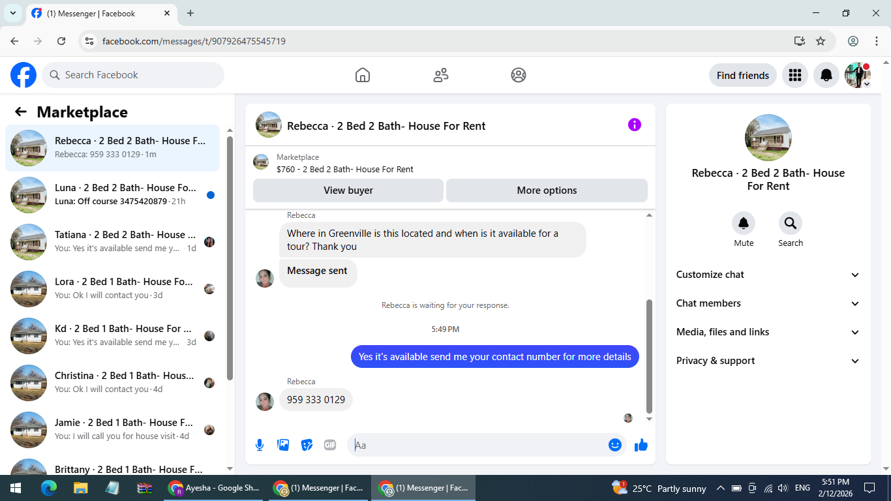
Task: Open conversation information purple icon
Action: 635,125
